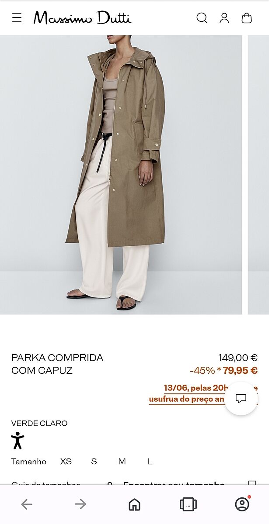Open the shopping bag icon
Image resolution: width=269 pixels, height=524 pixels.
point(247,18)
